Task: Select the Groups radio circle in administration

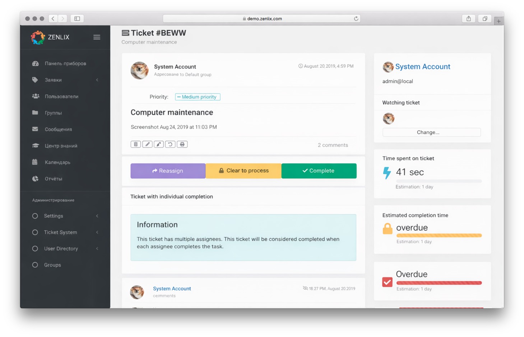Action: pyautogui.click(x=35, y=265)
